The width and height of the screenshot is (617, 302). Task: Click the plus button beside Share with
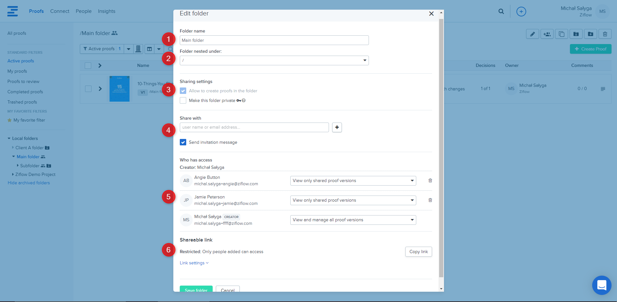337,127
